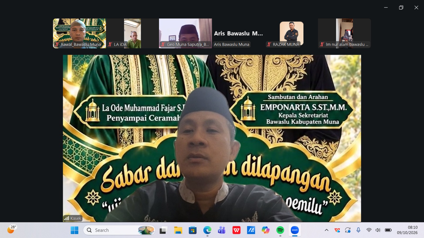Select Rawal_Bawaslu Muna video thumbnail

point(79,33)
